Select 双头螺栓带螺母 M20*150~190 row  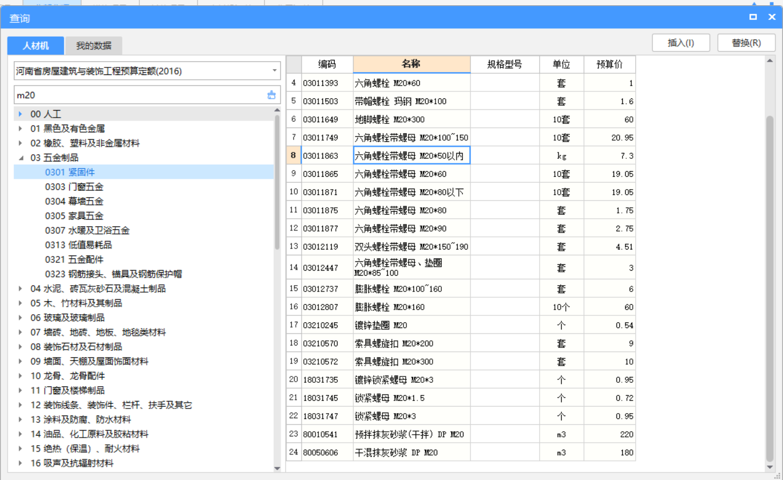click(x=460, y=247)
